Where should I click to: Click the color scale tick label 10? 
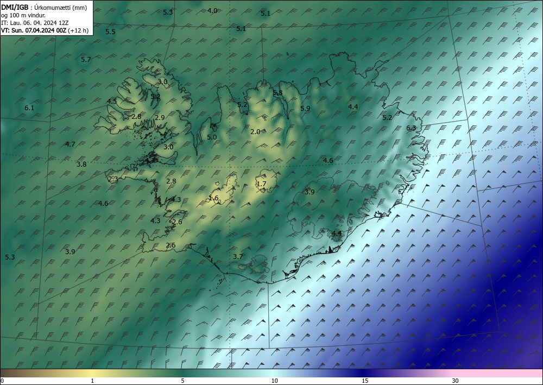tap(274, 381)
